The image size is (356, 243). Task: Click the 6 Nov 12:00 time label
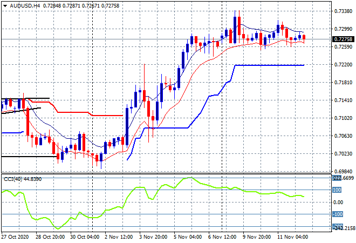222,237
